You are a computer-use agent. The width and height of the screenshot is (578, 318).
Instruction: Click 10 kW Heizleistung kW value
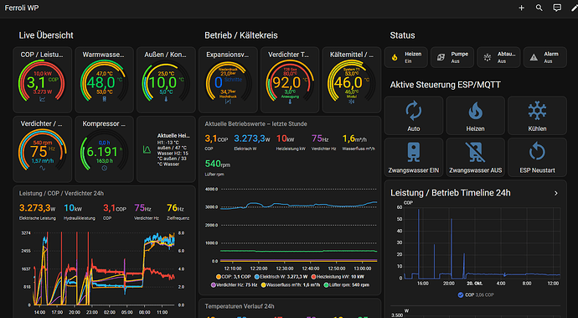pyautogui.click(x=286, y=138)
